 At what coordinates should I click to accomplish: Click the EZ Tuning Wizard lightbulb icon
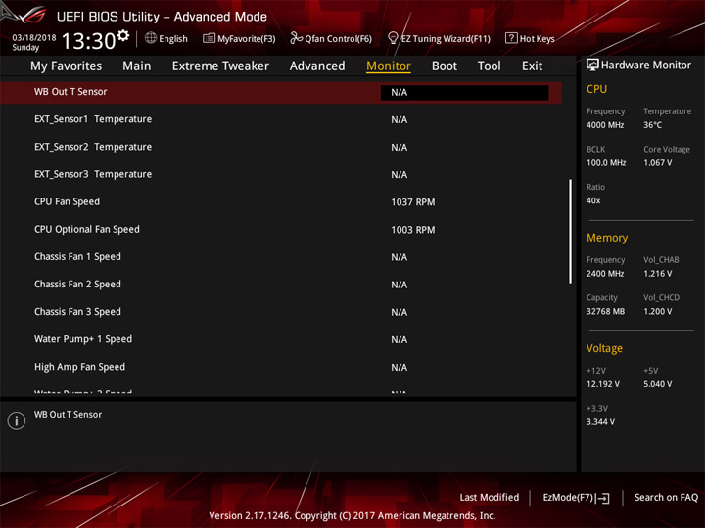click(393, 38)
